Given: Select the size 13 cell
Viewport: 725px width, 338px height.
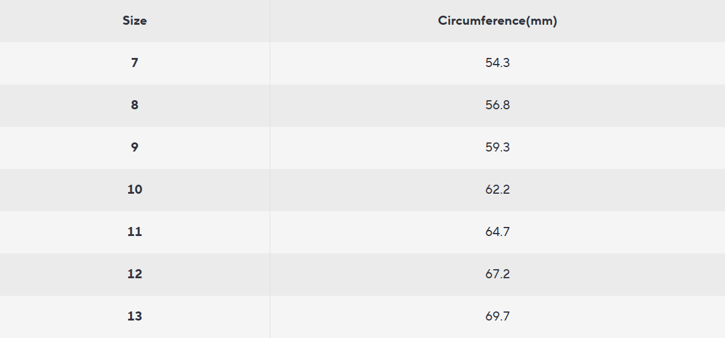Looking at the screenshot, I should coord(135,316).
